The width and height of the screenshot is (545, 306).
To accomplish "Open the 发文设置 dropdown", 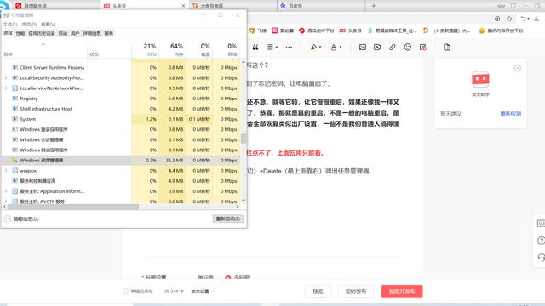I will (x=203, y=292).
